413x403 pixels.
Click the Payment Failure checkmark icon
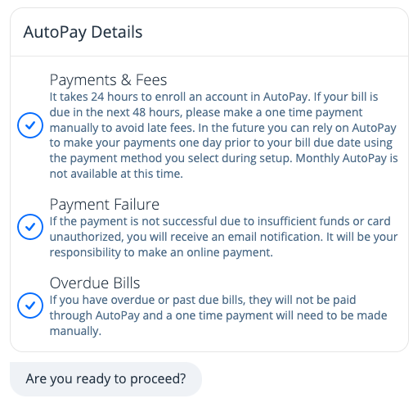click(30, 227)
